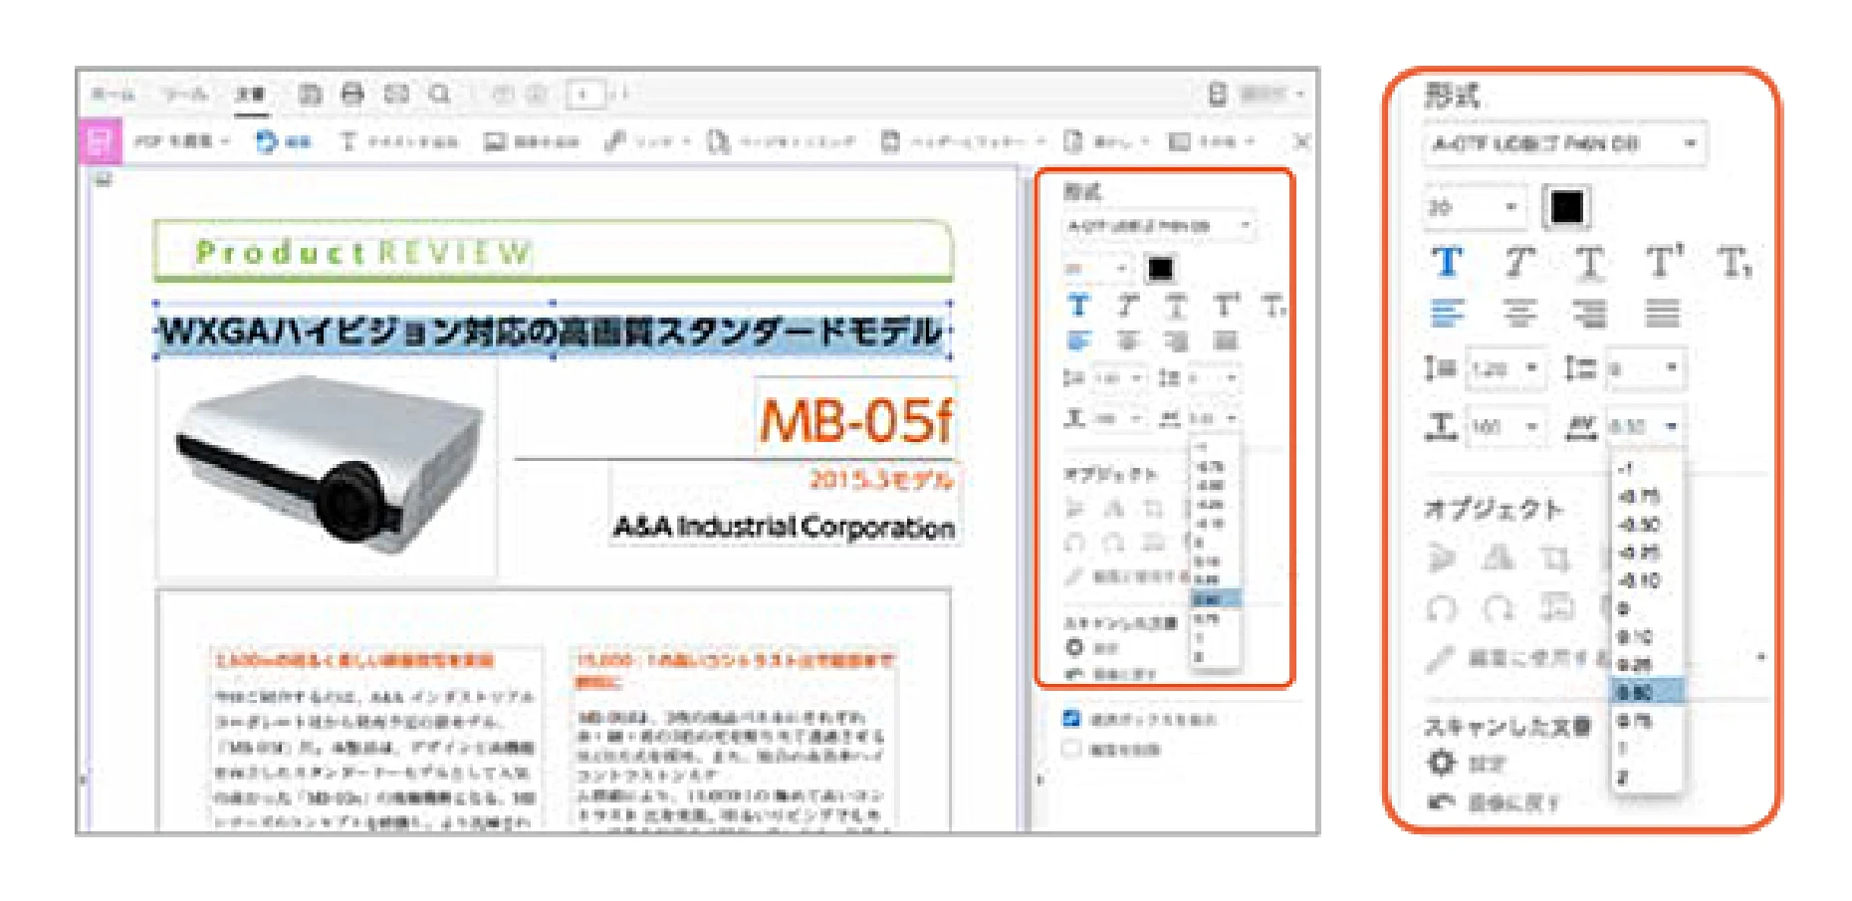Image resolution: width=1852 pixels, height=901 pixels.
Task: Uncheck the checked show bounding boxes checkbox
Action: (1071, 719)
